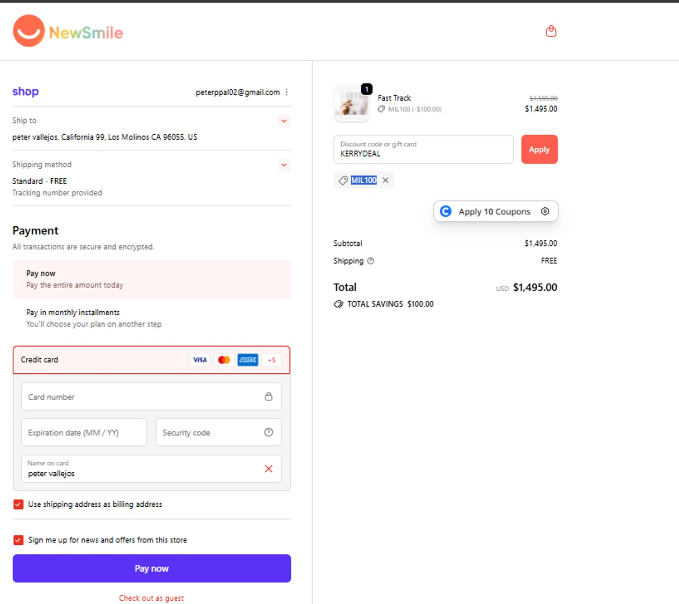Screen dimensions: 679x604
Task: Show the +5 additional card types
Action: (272, 360)
